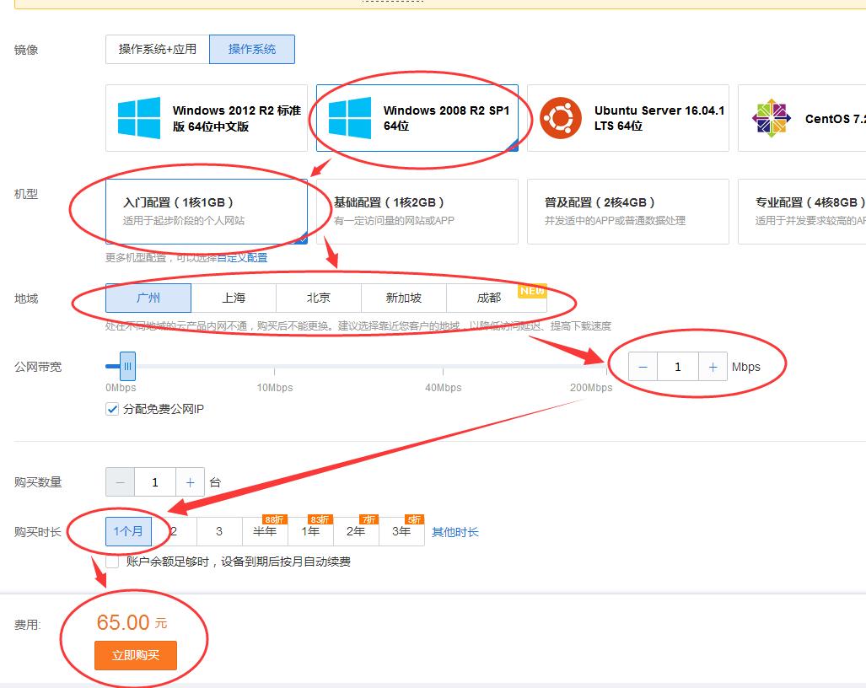This screenshot has width=866, height=688.
Task: Select the 3年 purchase duration
Action: [x=401, y=532]
